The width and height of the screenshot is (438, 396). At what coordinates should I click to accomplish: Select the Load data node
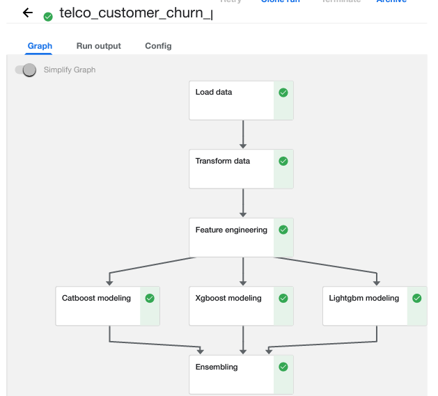click(x=232, y=100)
